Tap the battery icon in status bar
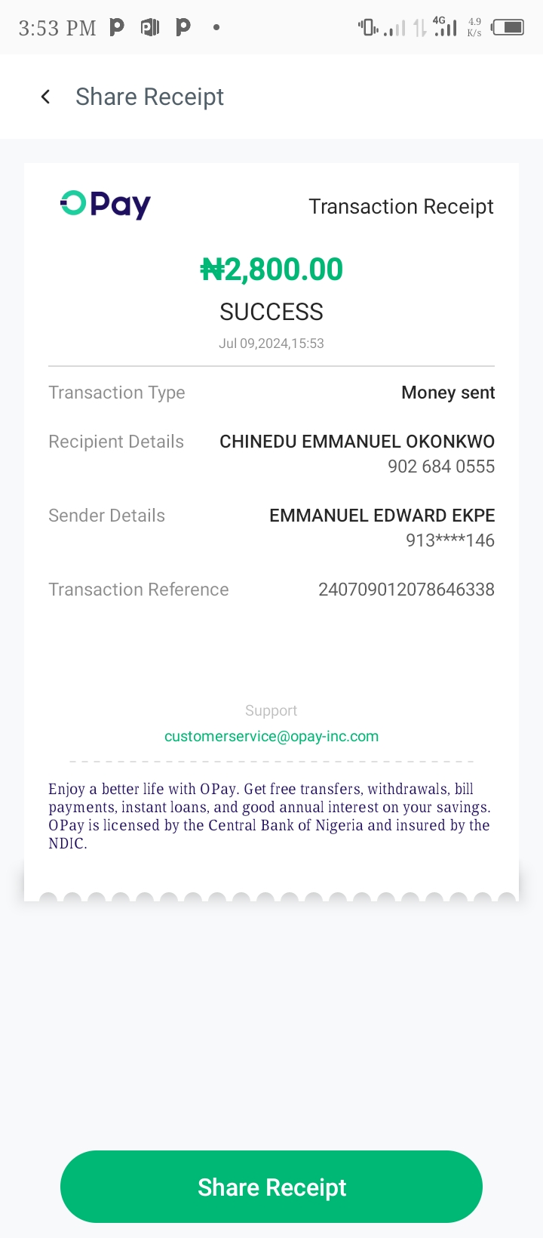The height and width of the screenshot is (1238, 543). tap(508, 28)
